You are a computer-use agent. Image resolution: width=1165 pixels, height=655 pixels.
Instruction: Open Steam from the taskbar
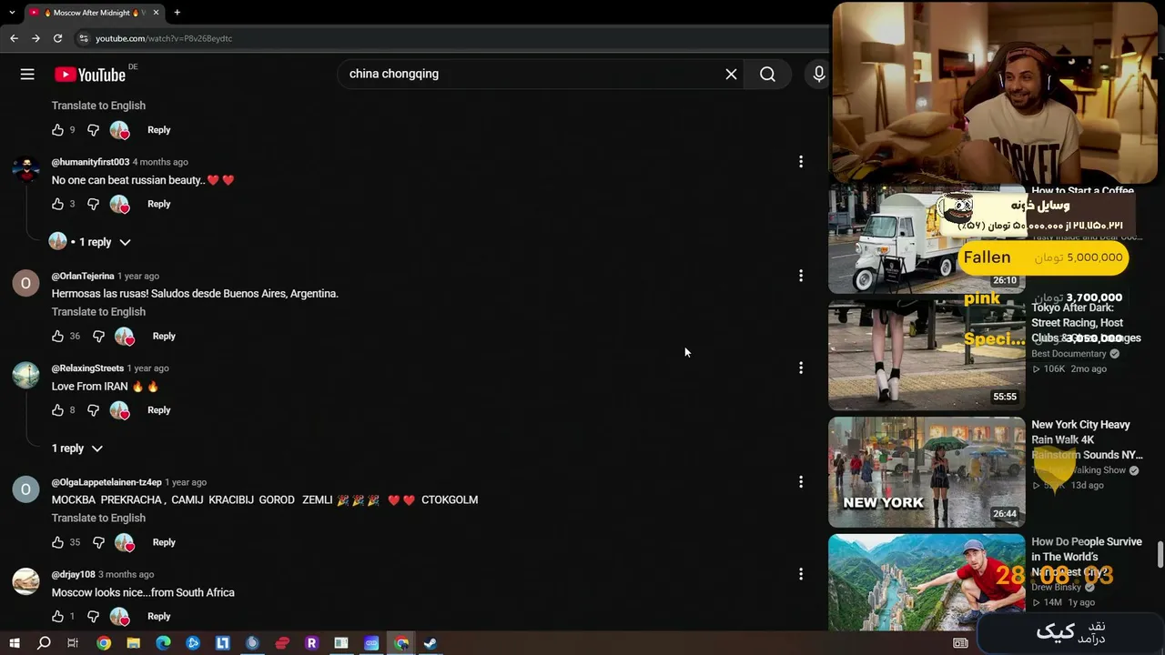[x=431, y=643]
